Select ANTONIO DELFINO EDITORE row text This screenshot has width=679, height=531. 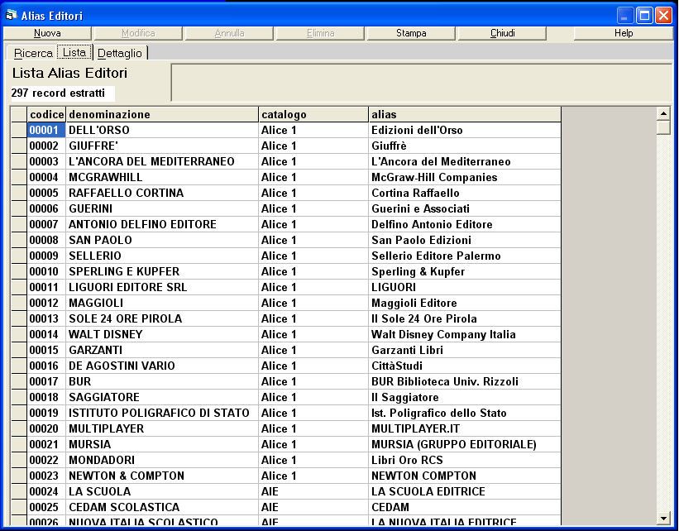(x=162, y=224)
